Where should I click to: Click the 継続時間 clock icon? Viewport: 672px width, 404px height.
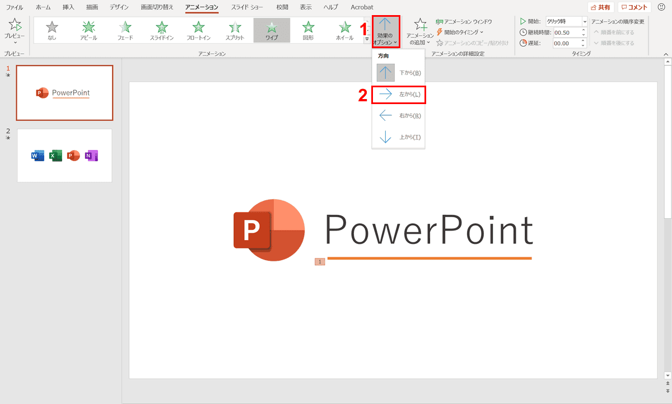(523, 32)
